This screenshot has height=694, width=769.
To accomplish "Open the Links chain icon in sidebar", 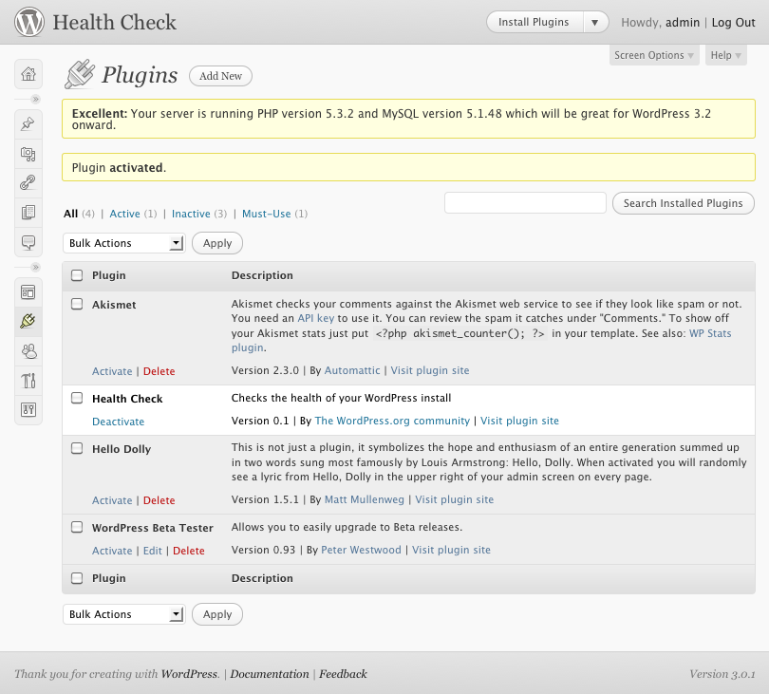I will [x=28, y=182].
